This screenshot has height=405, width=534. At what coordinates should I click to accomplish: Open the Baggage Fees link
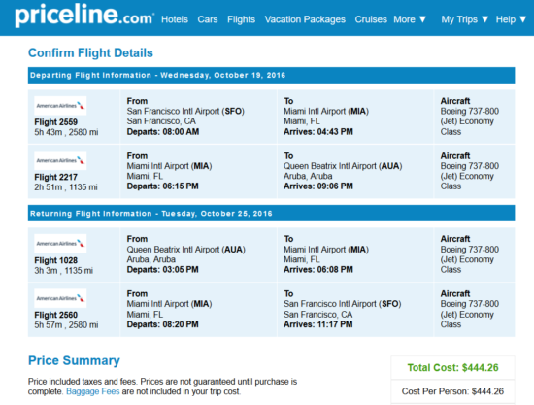pyautogui.click(x=92, y=391)
